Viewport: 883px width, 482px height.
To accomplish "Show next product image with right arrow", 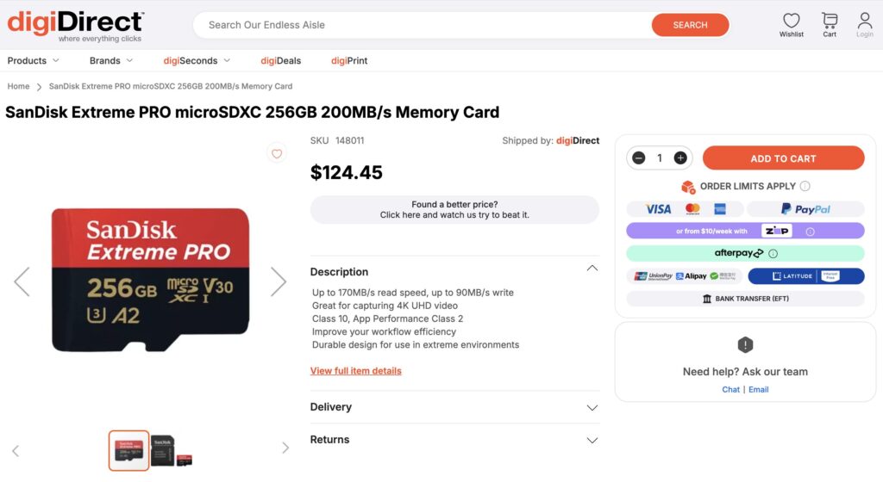I will [x=278, y=281].
